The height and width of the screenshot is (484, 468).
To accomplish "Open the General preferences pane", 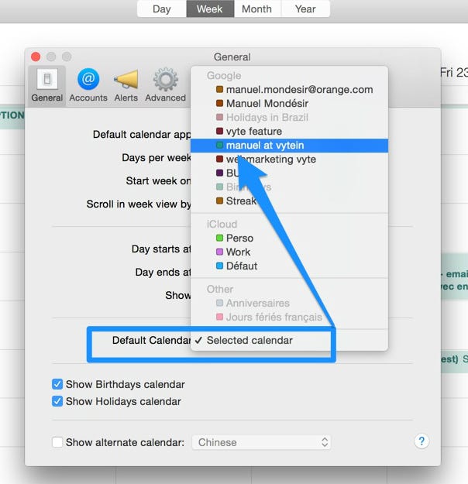I will click(47, 85).
